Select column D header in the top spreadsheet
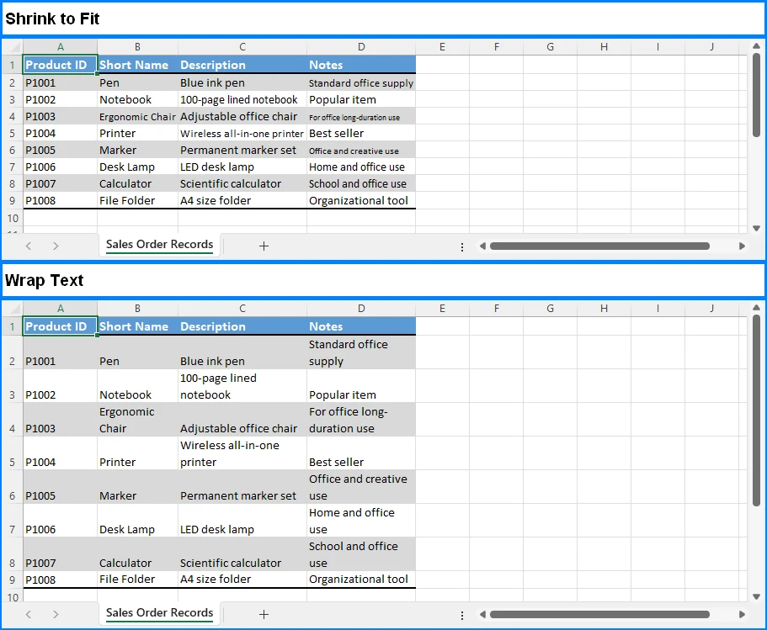 [361, 47]
